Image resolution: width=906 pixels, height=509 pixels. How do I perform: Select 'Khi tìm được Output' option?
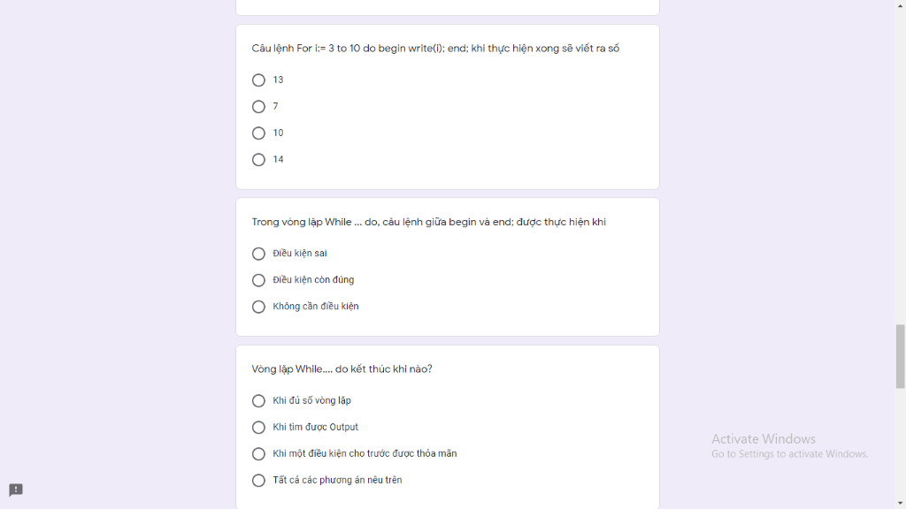click(258, 428)
